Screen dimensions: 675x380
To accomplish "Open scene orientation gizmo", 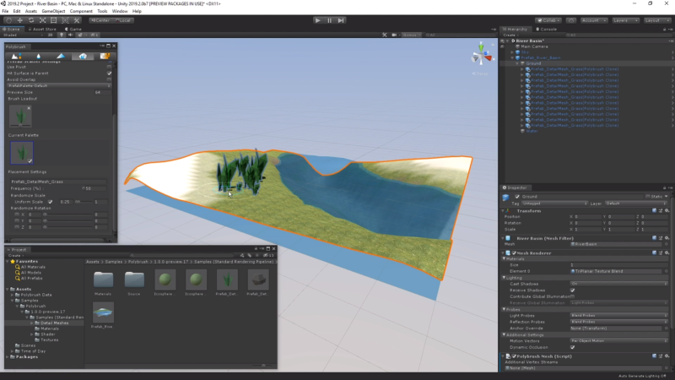I will pyautogui.click(x=481, y=55).
